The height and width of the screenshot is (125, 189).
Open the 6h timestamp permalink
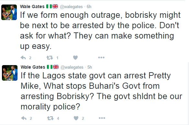[x=89, y=6]
